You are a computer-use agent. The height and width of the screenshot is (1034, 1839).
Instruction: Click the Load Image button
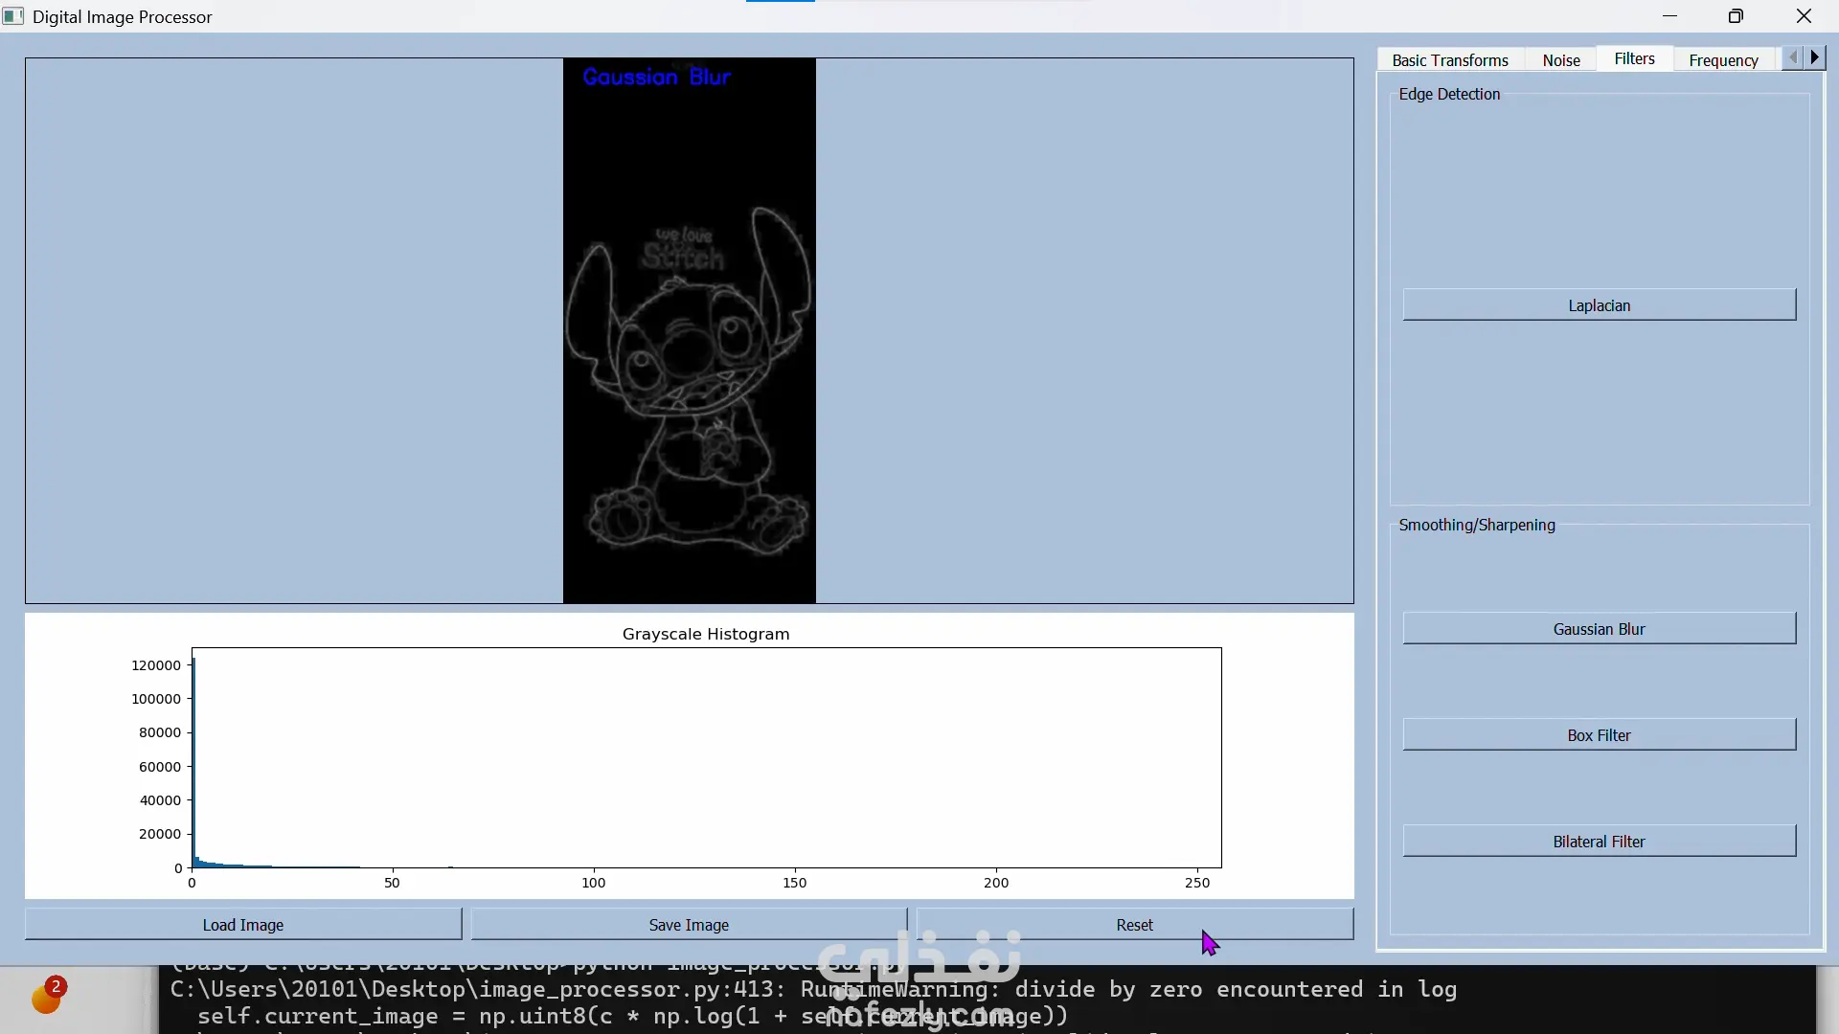(x=243, y=925)
